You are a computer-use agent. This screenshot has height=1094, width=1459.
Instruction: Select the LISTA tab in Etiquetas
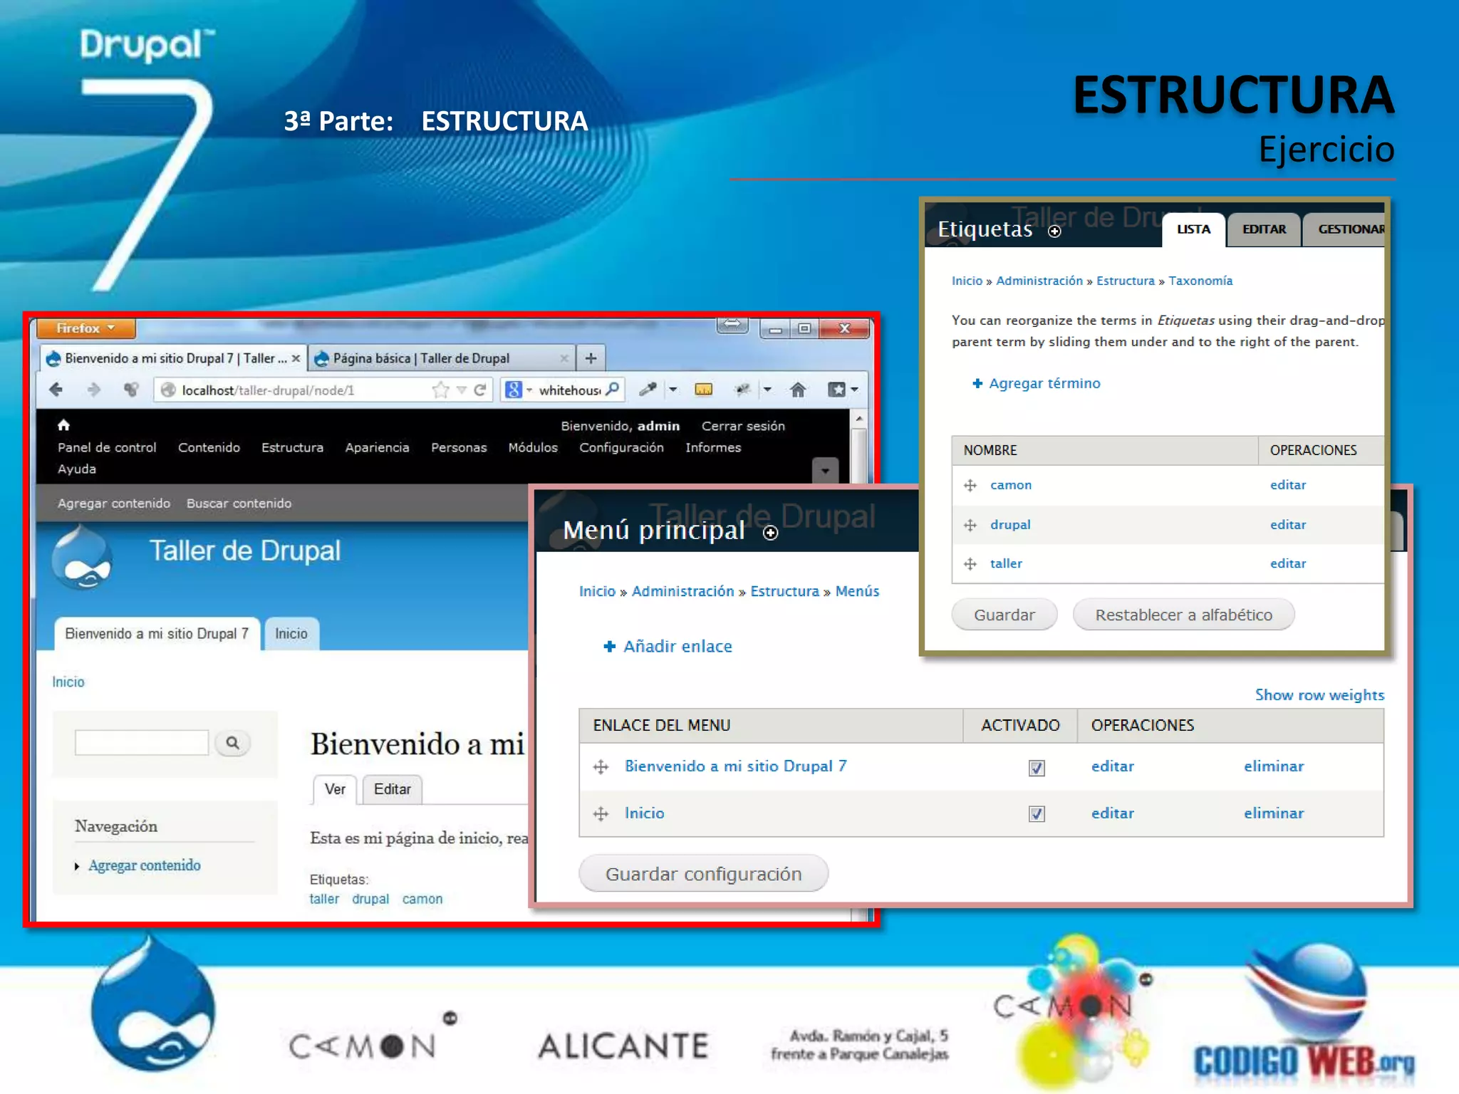(x=1193, y=229)
